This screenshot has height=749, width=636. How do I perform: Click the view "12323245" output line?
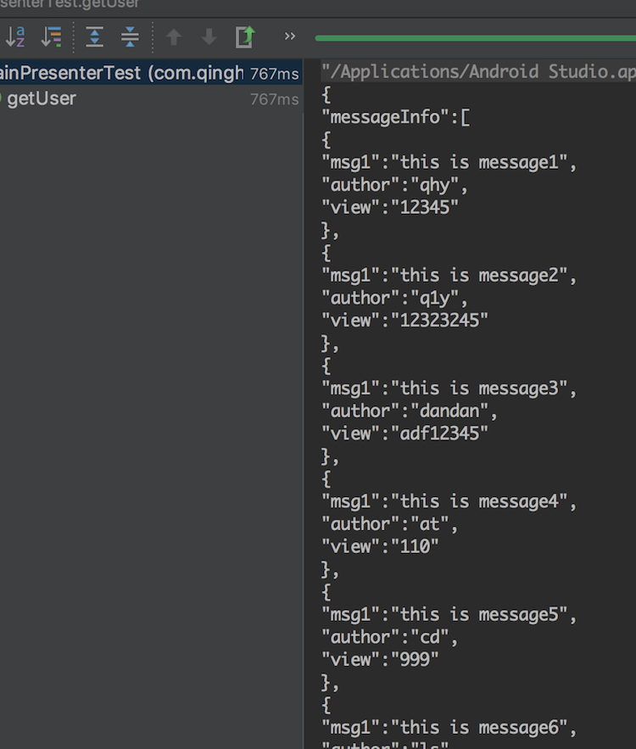point(404,321)
